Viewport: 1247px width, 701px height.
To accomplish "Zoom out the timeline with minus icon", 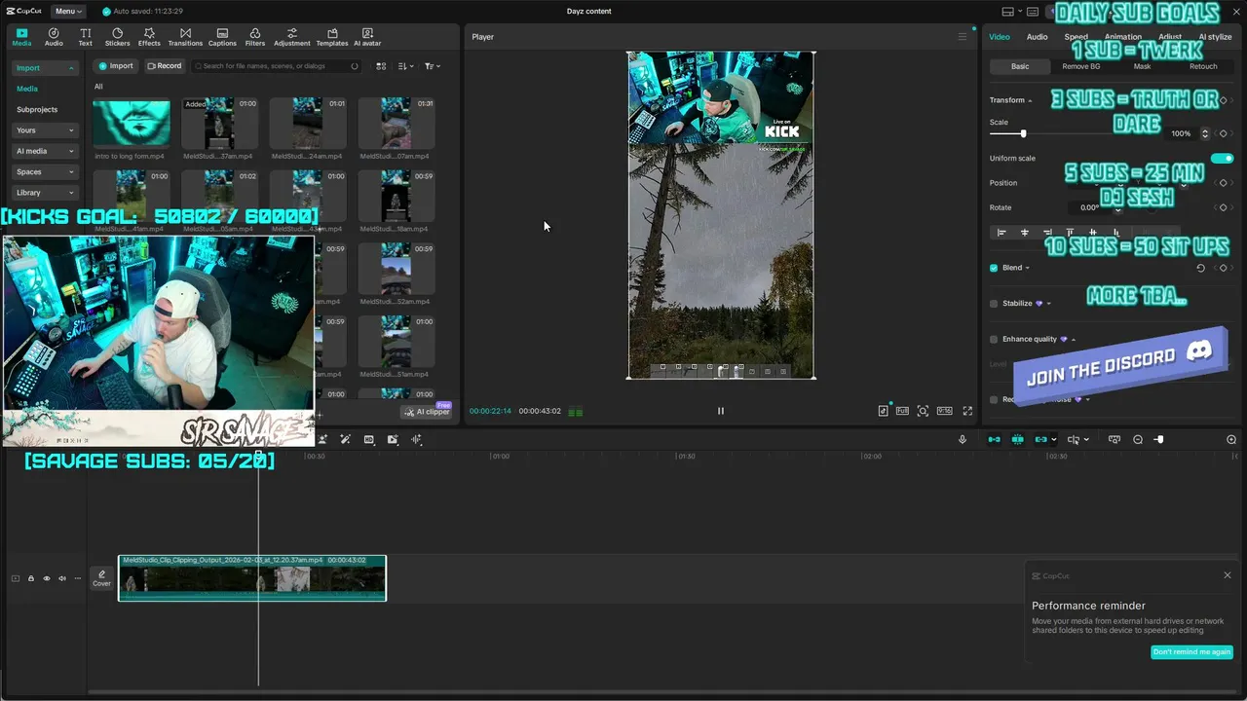I will (x=1138, y=440).
